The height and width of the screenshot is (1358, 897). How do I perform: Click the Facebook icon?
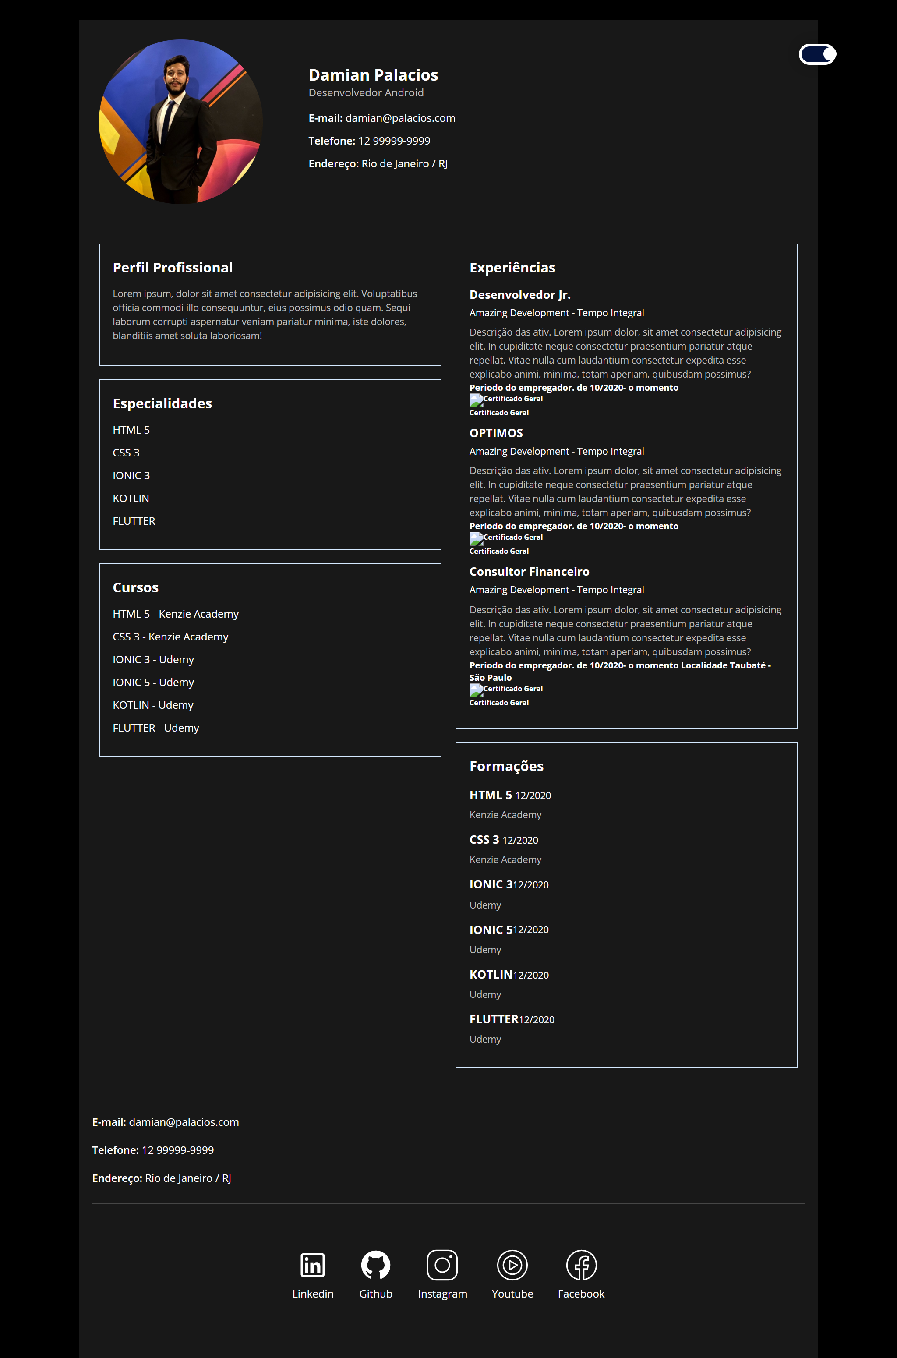tap(581, 1264)
